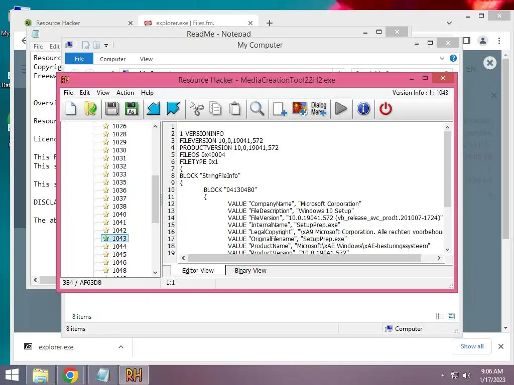514x385 pixels.
Task: Open Find with the magnifying glass icon
Action: (x=257, y=109)
